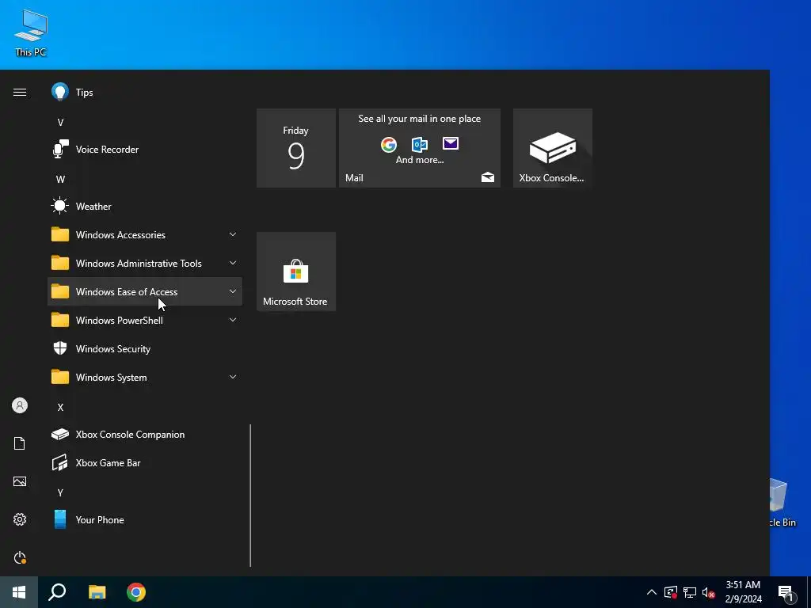This screenshot has width=811, height=608.
Task: Open the Tips app
Action: (x=145, y=93)
